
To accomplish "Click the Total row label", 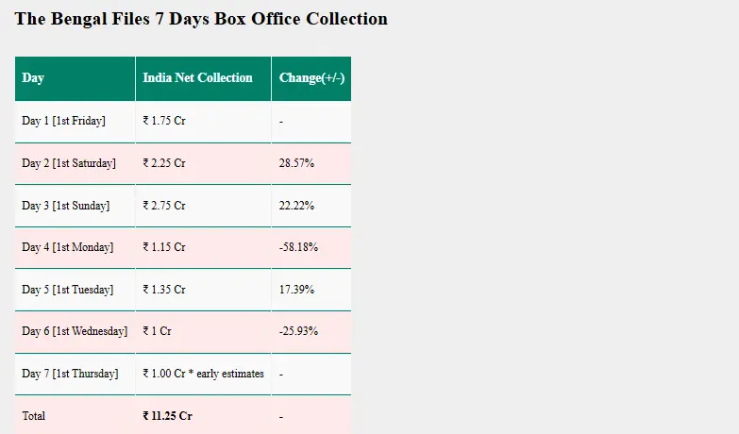I will (33, 416).
